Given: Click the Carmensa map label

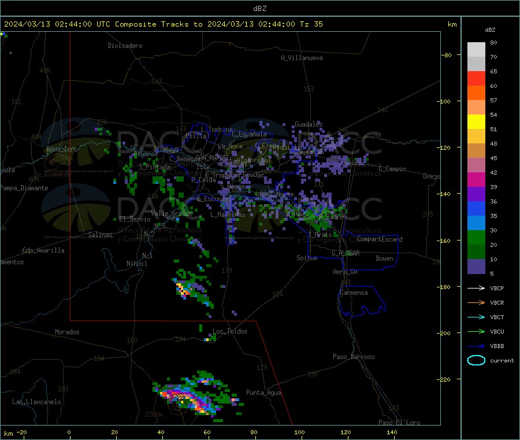Looking at the screenshot, I should coord(354,293).
